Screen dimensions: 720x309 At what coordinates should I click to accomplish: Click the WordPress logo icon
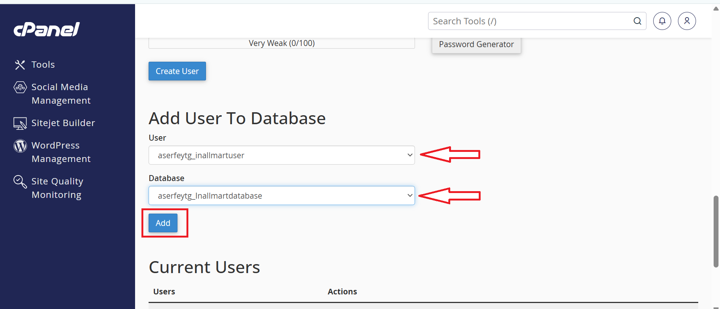pos(20,146)
